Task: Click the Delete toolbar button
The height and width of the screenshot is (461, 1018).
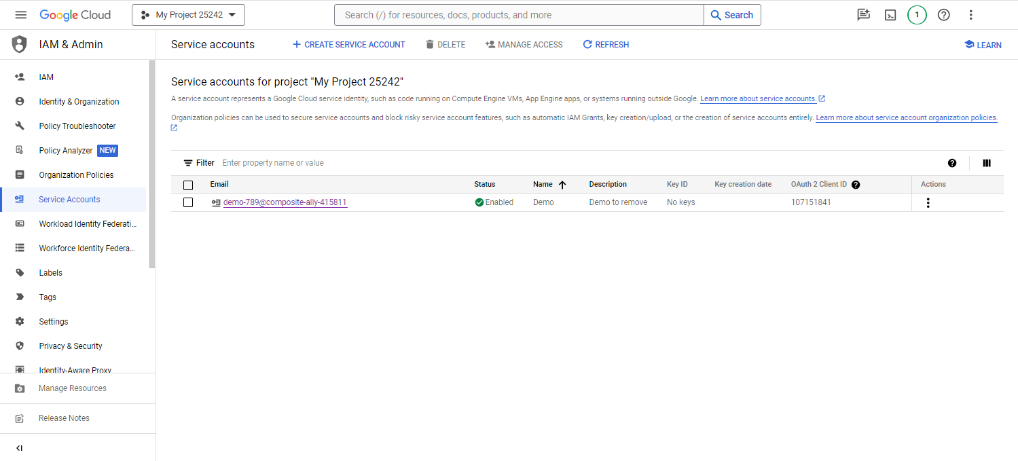Action: pyautogui.click(x=446, y=45)
